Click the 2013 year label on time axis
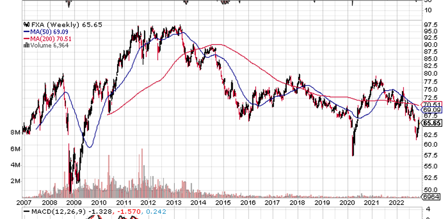 coord(173,202)
